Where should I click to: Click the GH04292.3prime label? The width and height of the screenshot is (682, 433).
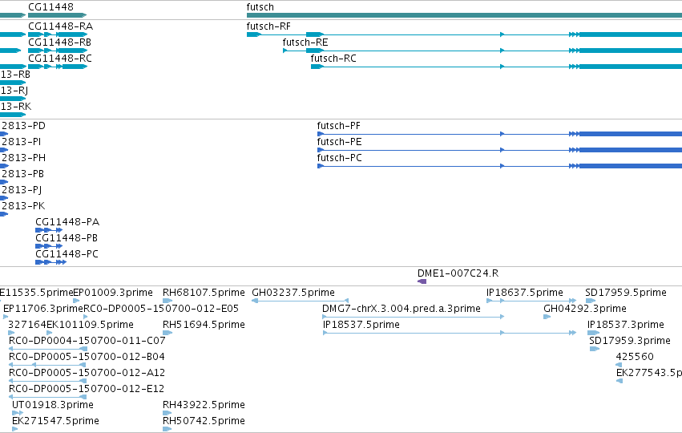(x=585, y=309)
